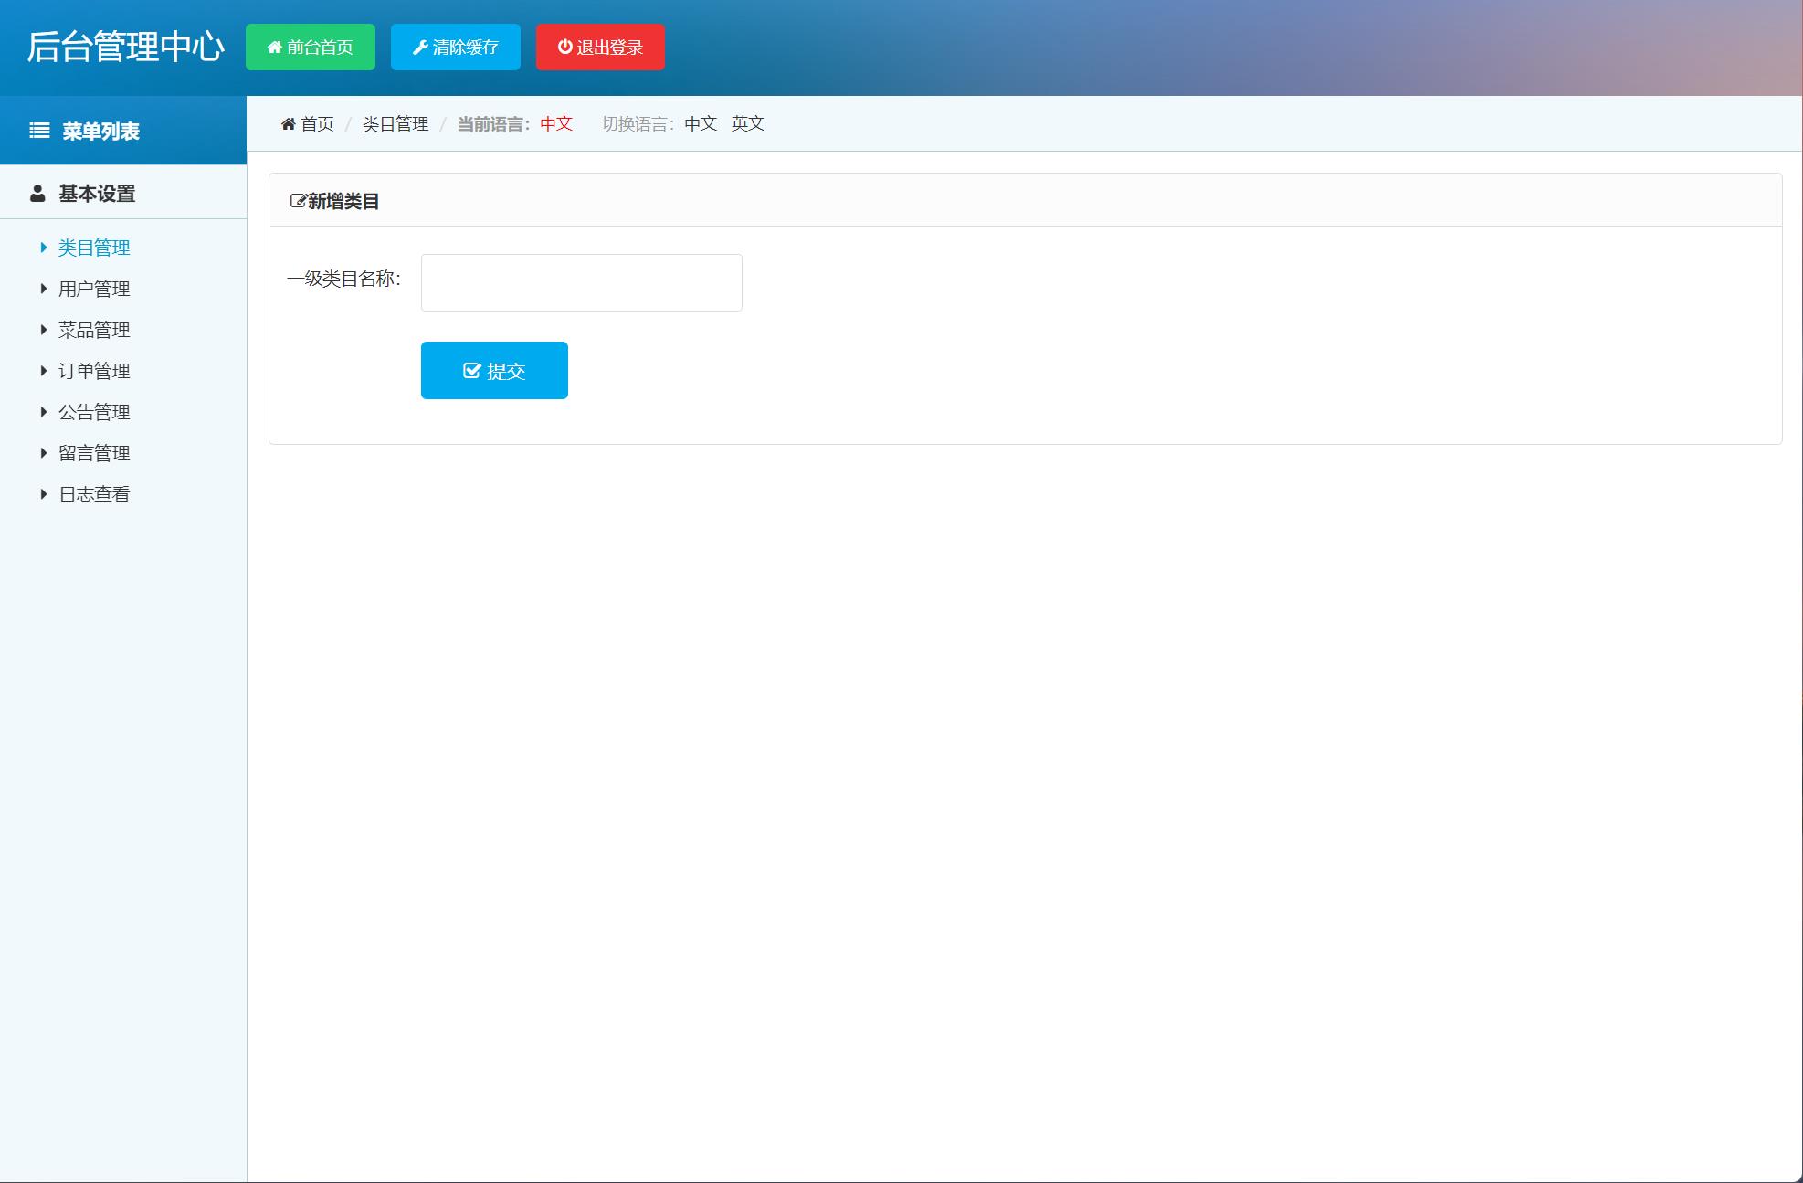This screenshot has height=1183, width=1803.
Task: Click the home icon in breadcrumb
Action: pos(289,124)
